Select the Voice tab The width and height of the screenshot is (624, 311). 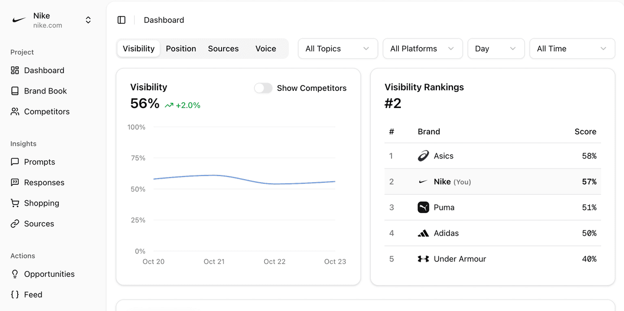265,48
